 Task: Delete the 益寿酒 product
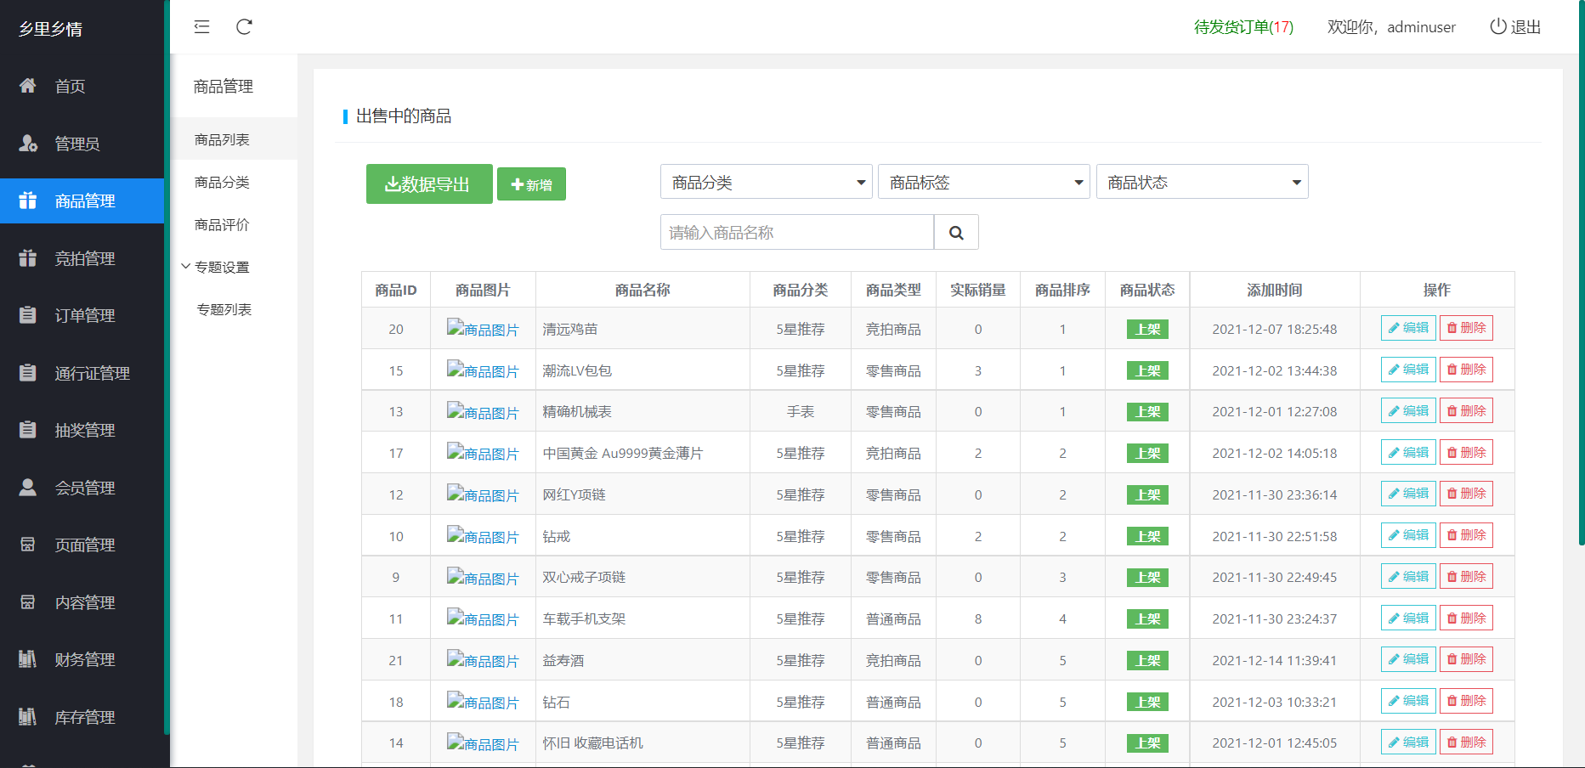[1466, 659]
